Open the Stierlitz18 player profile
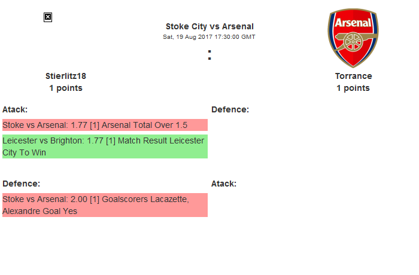The height and width of the screenshot is (275, 419). coord(66,76)
